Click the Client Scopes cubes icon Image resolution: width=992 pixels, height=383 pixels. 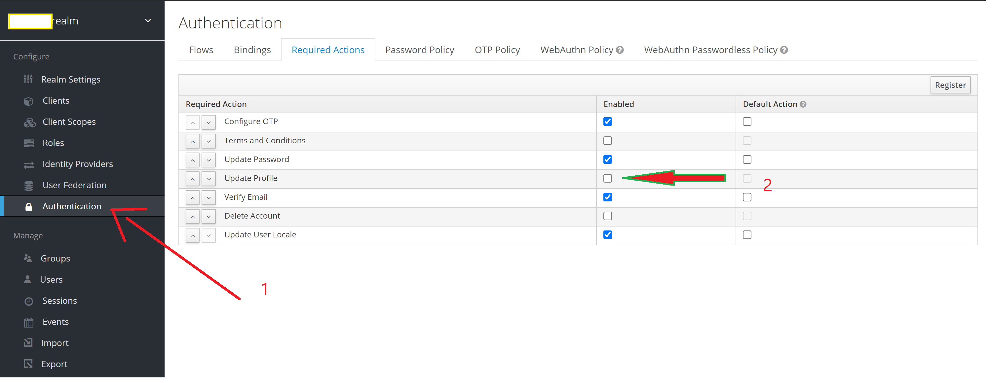[30, 122]
